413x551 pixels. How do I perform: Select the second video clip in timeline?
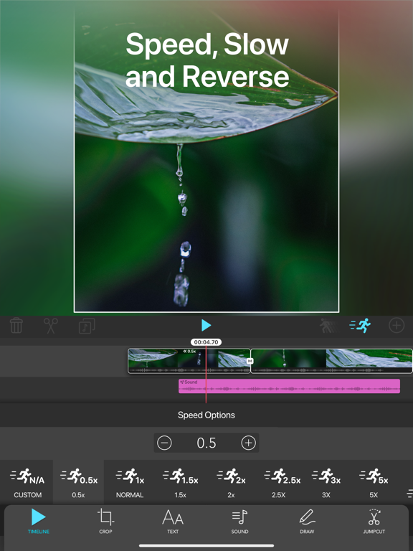click(x=331, y=361)
